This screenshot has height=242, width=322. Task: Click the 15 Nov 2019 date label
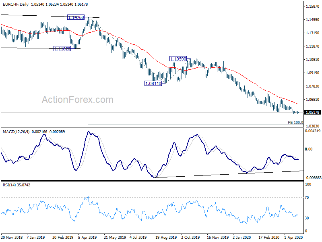tap(218, 237)
